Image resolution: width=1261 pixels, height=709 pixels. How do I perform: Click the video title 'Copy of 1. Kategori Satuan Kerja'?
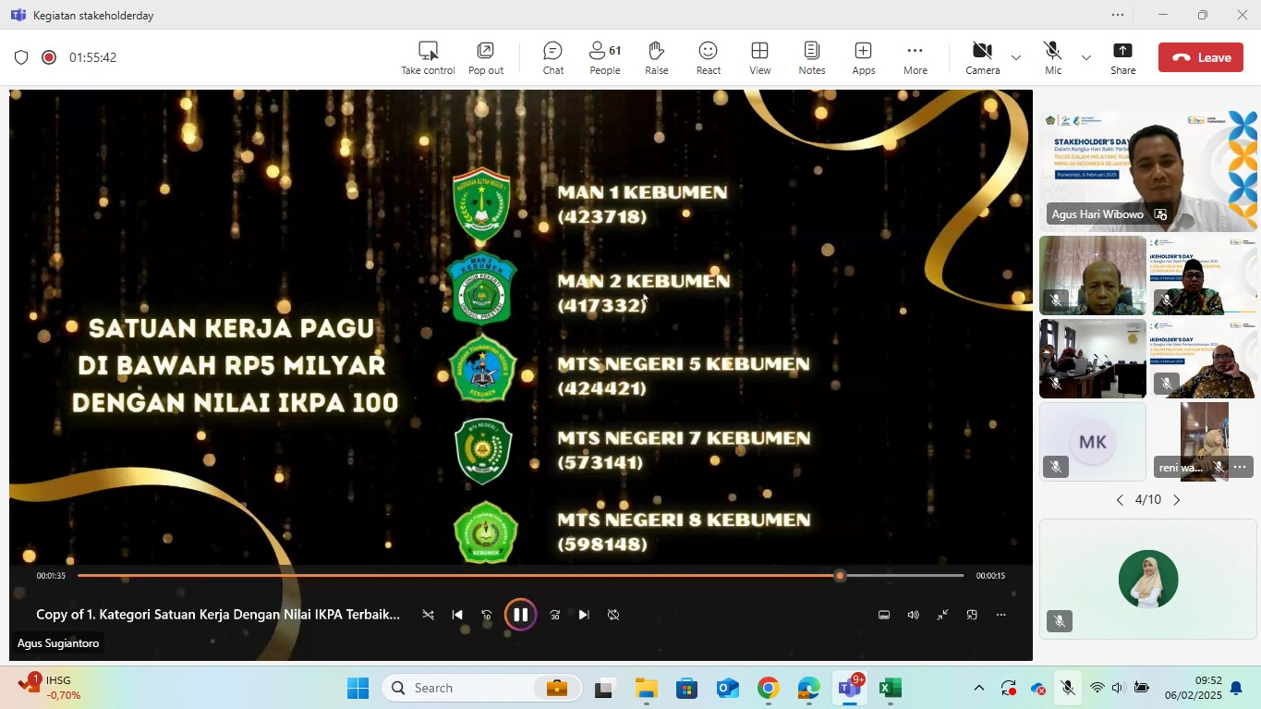point(218,614)
